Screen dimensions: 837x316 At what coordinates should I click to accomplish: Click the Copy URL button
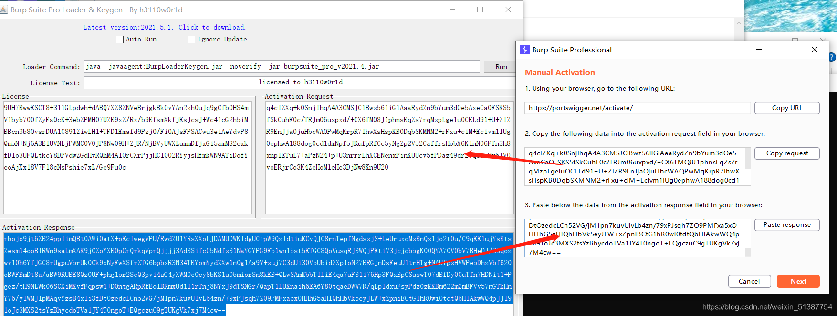point(787,108)
